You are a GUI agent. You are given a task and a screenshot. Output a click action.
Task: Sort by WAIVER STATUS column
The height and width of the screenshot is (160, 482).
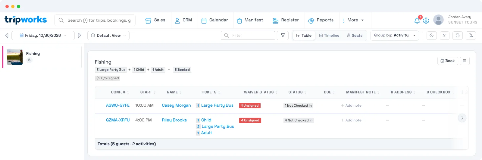[x=260, y=92]
